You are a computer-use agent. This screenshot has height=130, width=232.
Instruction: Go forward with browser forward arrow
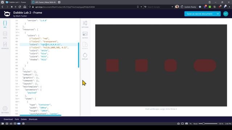7,7
